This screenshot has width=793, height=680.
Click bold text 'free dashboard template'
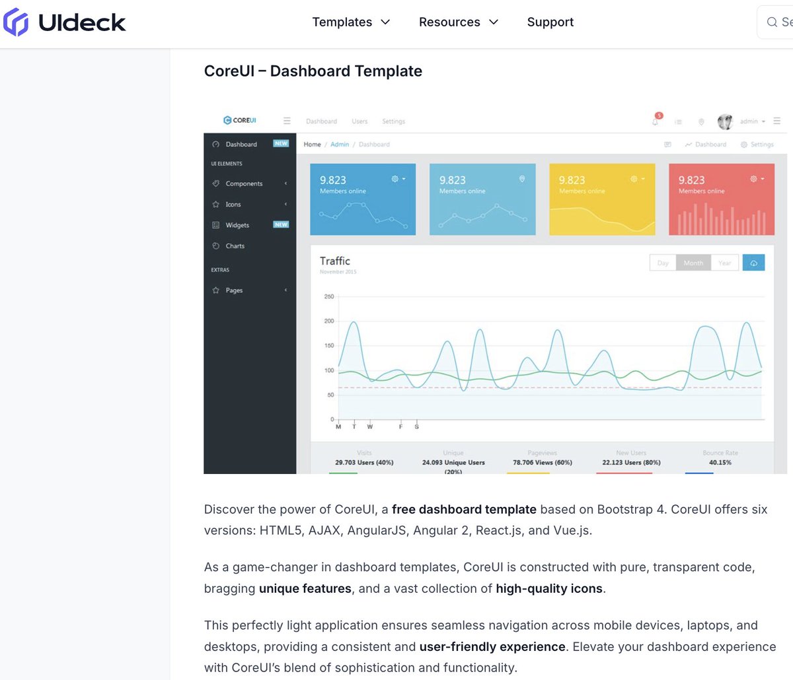[464, 509]
